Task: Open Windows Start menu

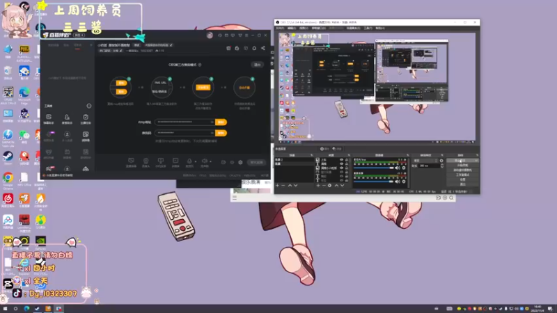Action: [x=5, y=309]
